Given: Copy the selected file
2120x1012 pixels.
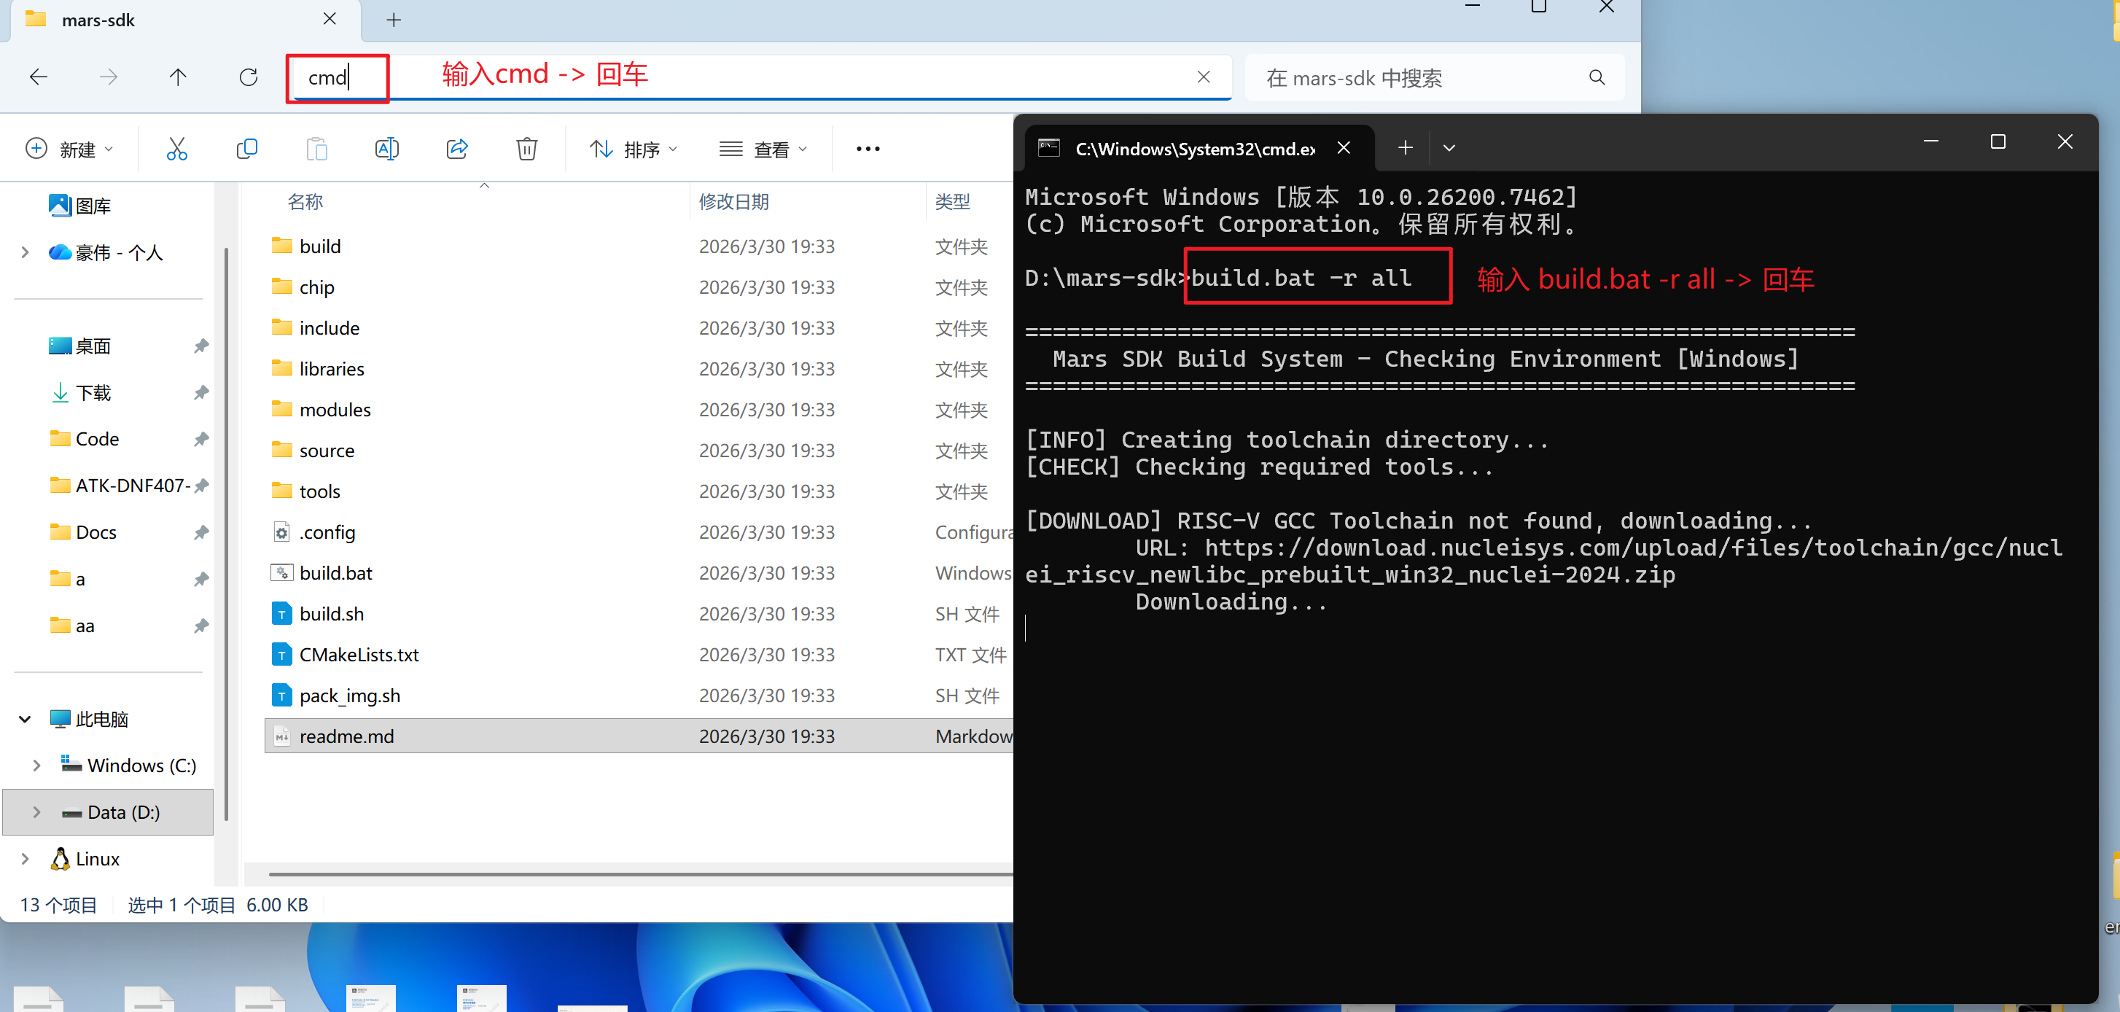Looking at the screenshot, I should (x=247, y=149).
